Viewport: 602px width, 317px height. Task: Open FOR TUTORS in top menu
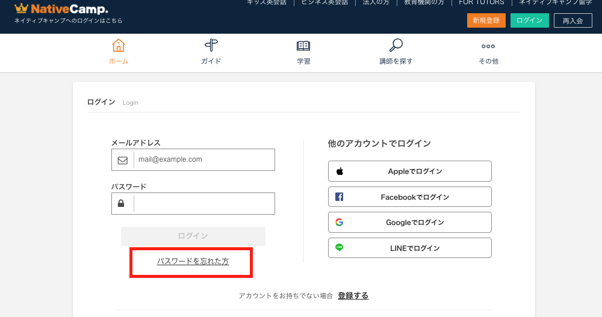(481, 2)
